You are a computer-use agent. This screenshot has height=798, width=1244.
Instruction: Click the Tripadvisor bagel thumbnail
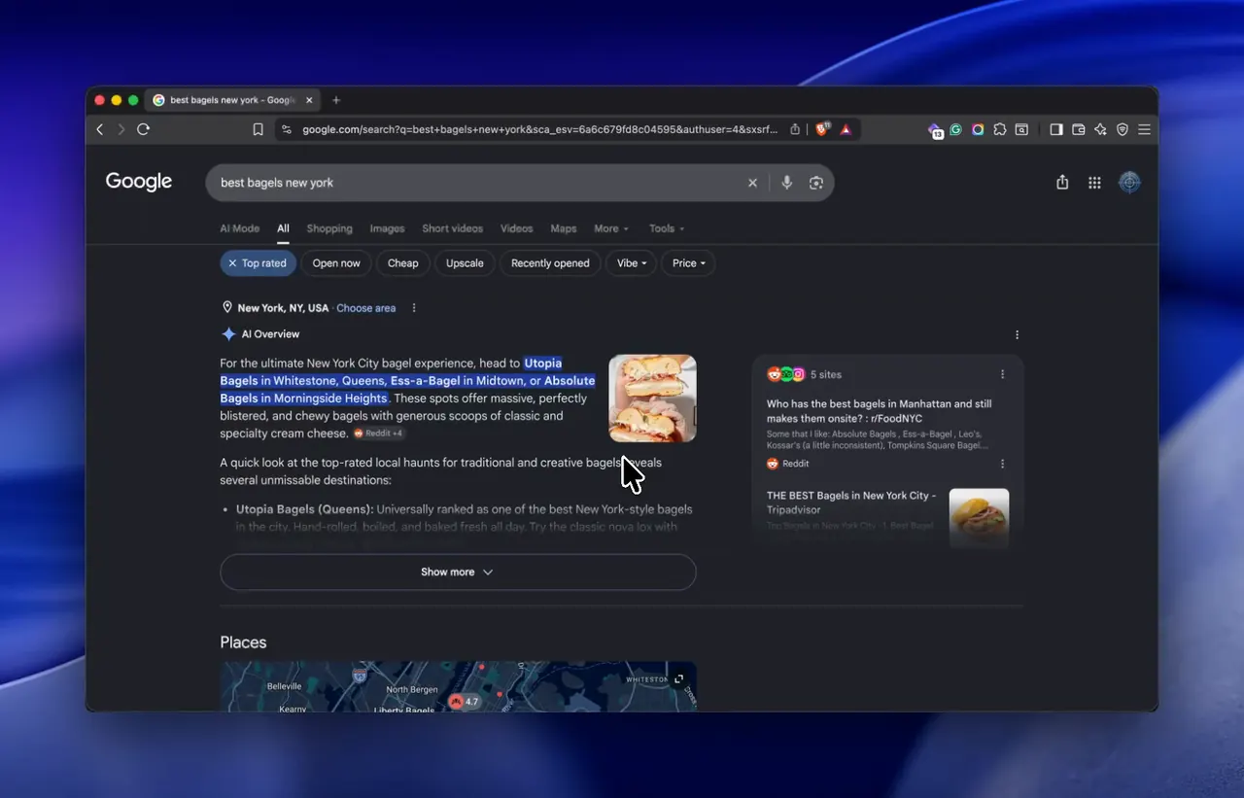(979, 517)
